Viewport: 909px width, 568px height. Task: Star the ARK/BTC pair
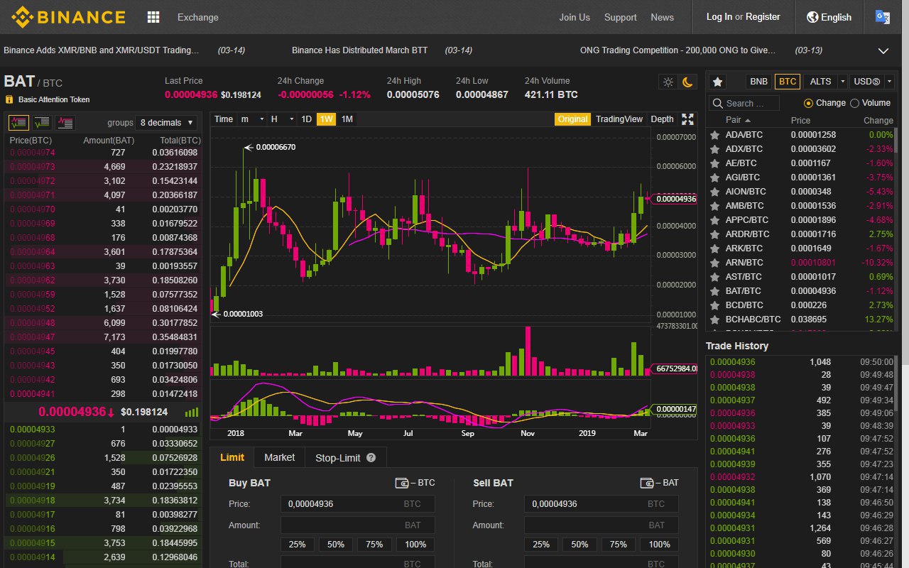click(714, 248)
